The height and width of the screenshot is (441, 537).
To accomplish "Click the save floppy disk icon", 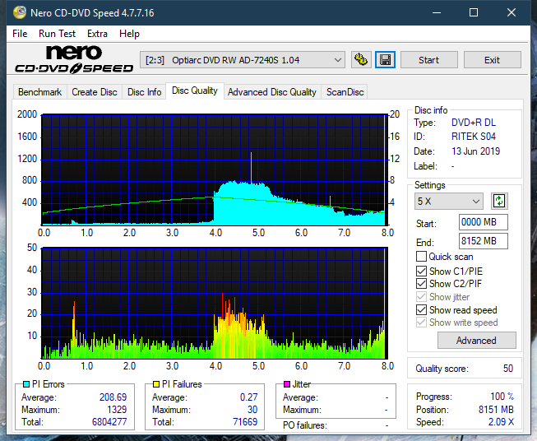I will tap(386, 60).
